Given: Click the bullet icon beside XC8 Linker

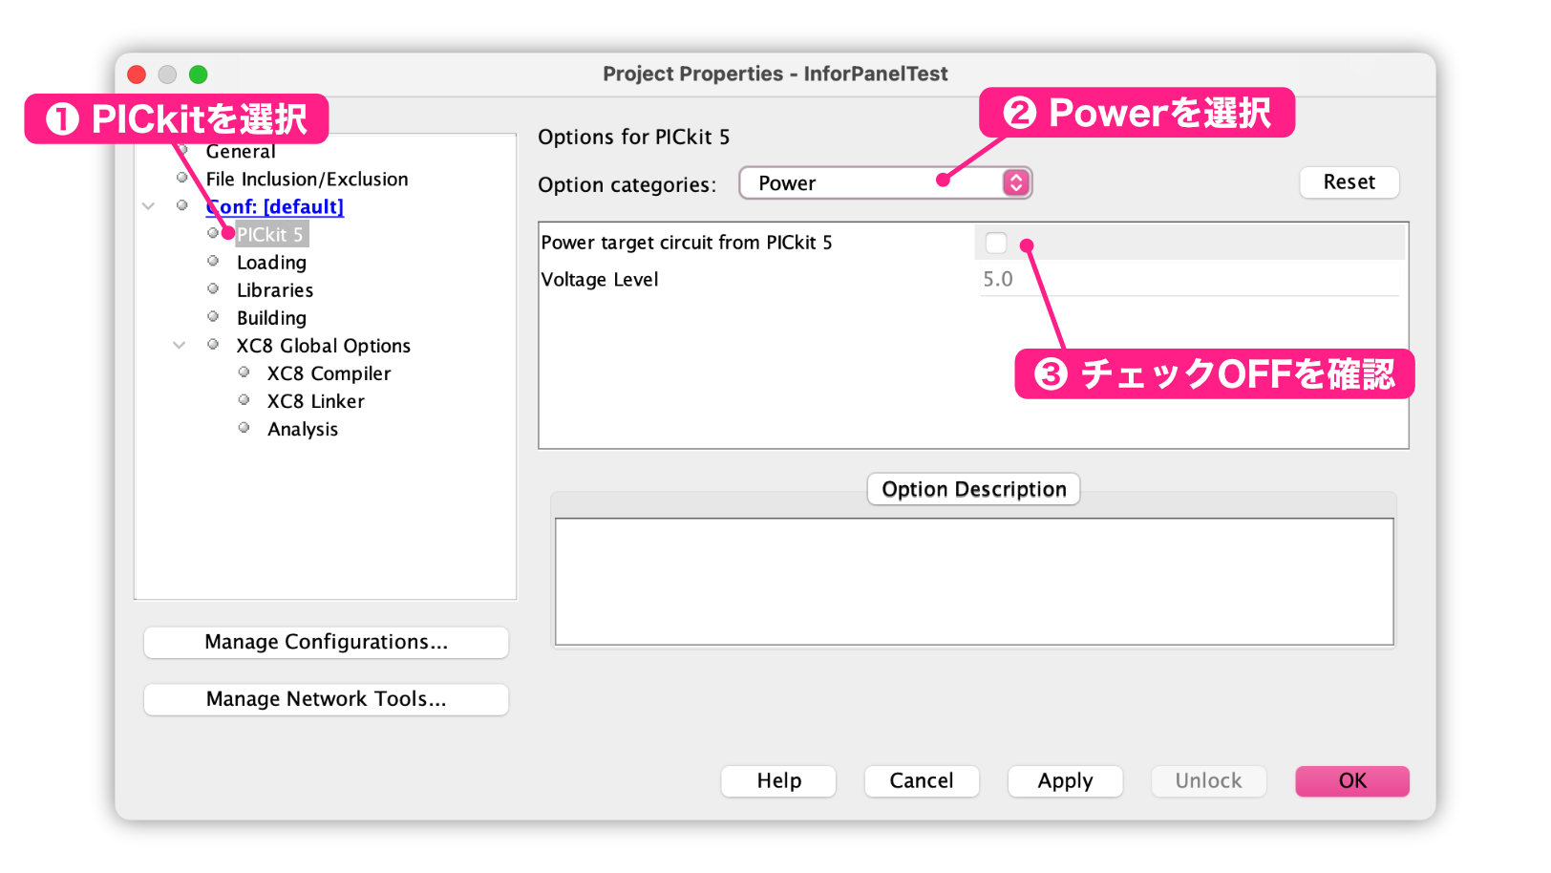Looking at the screenshot, I should coord(244,399).
